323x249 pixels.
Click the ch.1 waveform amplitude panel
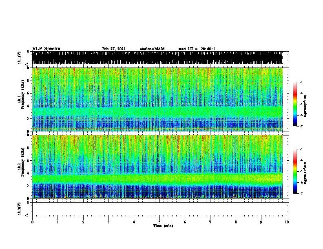[x=157, y=58]
